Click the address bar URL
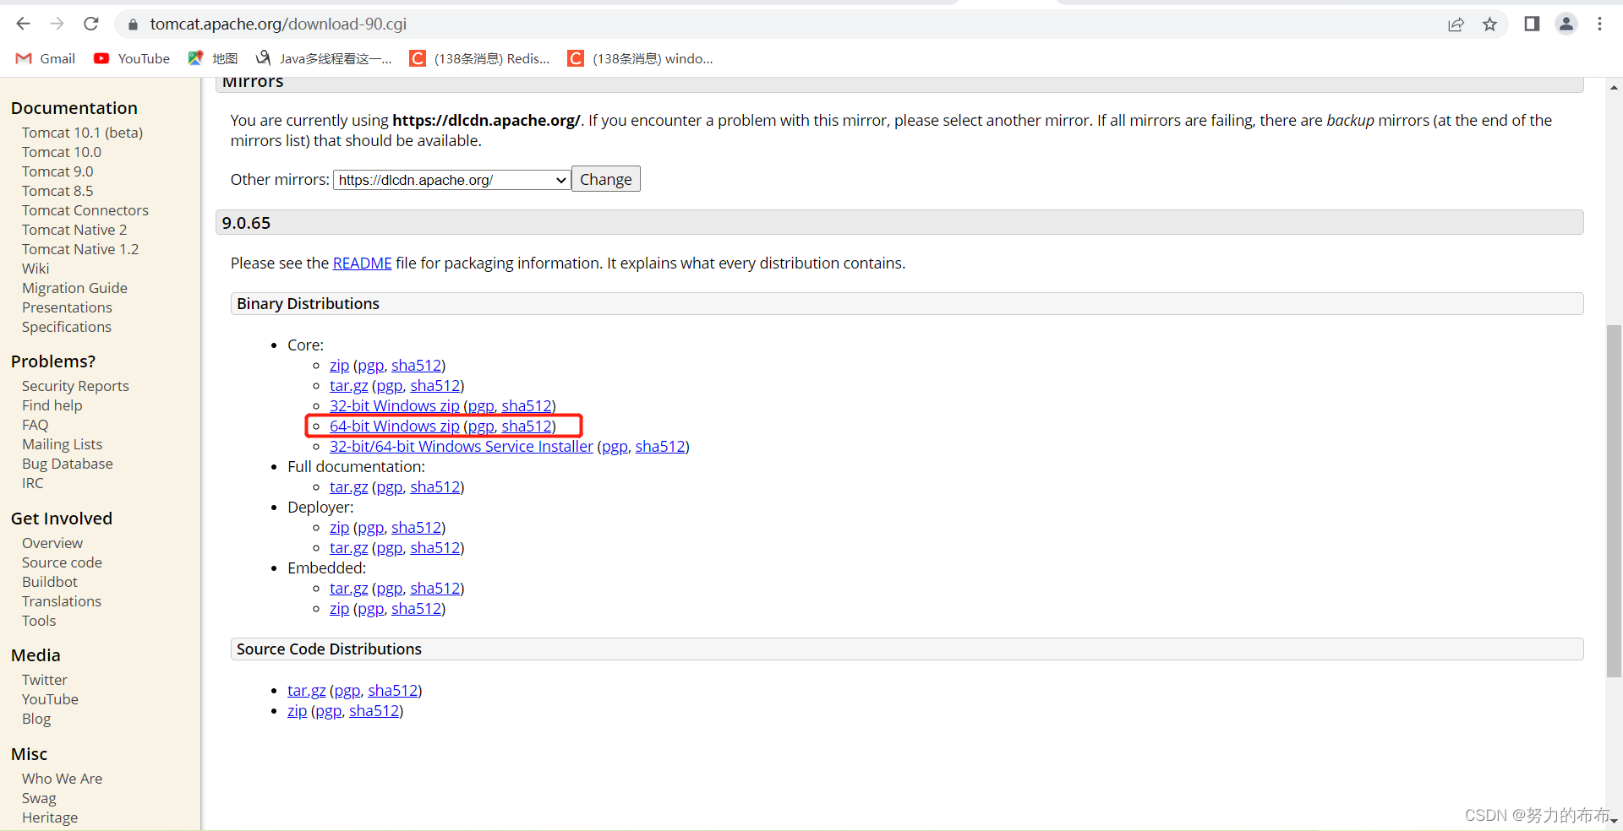Screen dimensions: 1623x831 278,24
